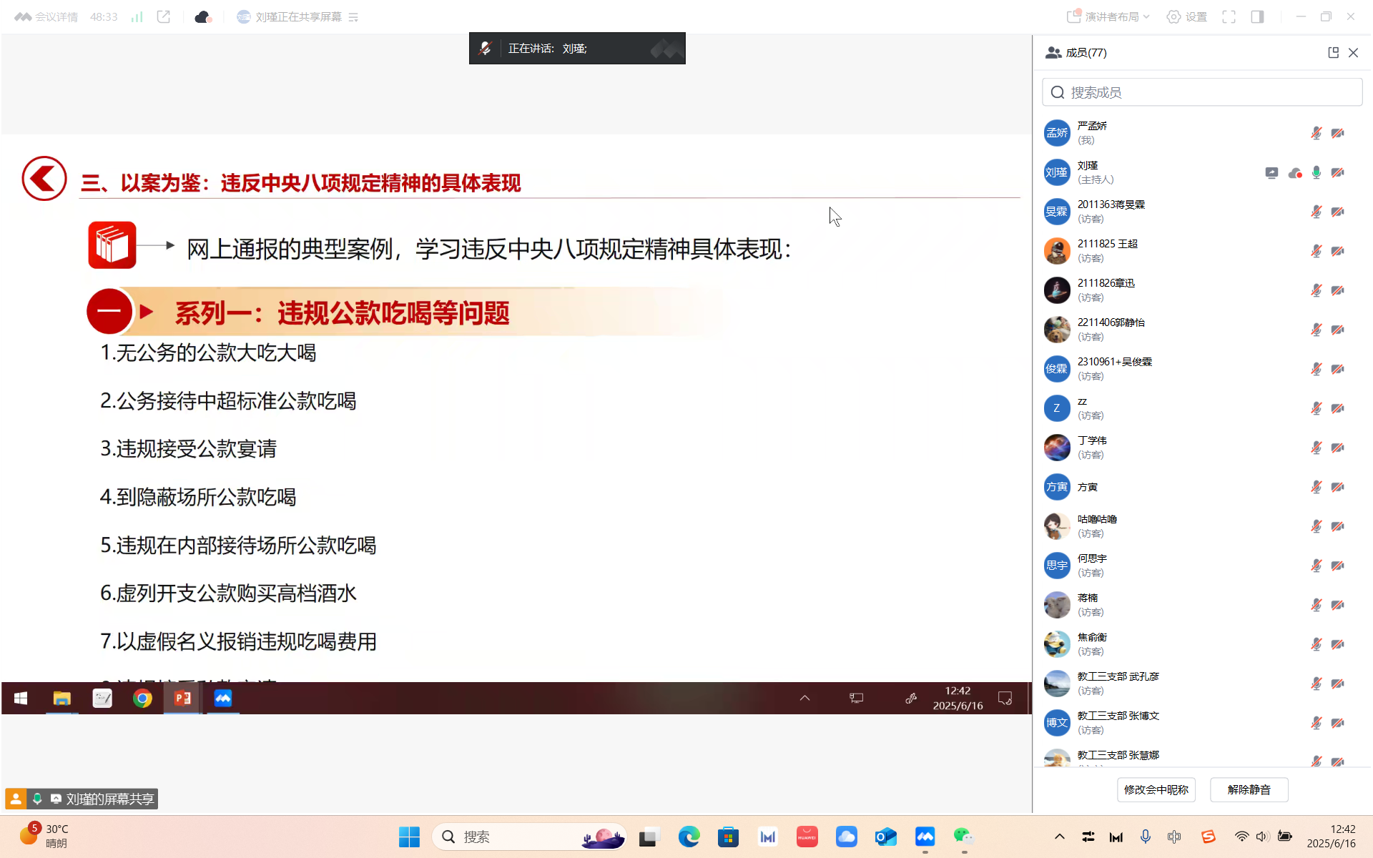
Task: Toggle microphone for 严孟娇 (我)
Action: [x=1316, y=133]
